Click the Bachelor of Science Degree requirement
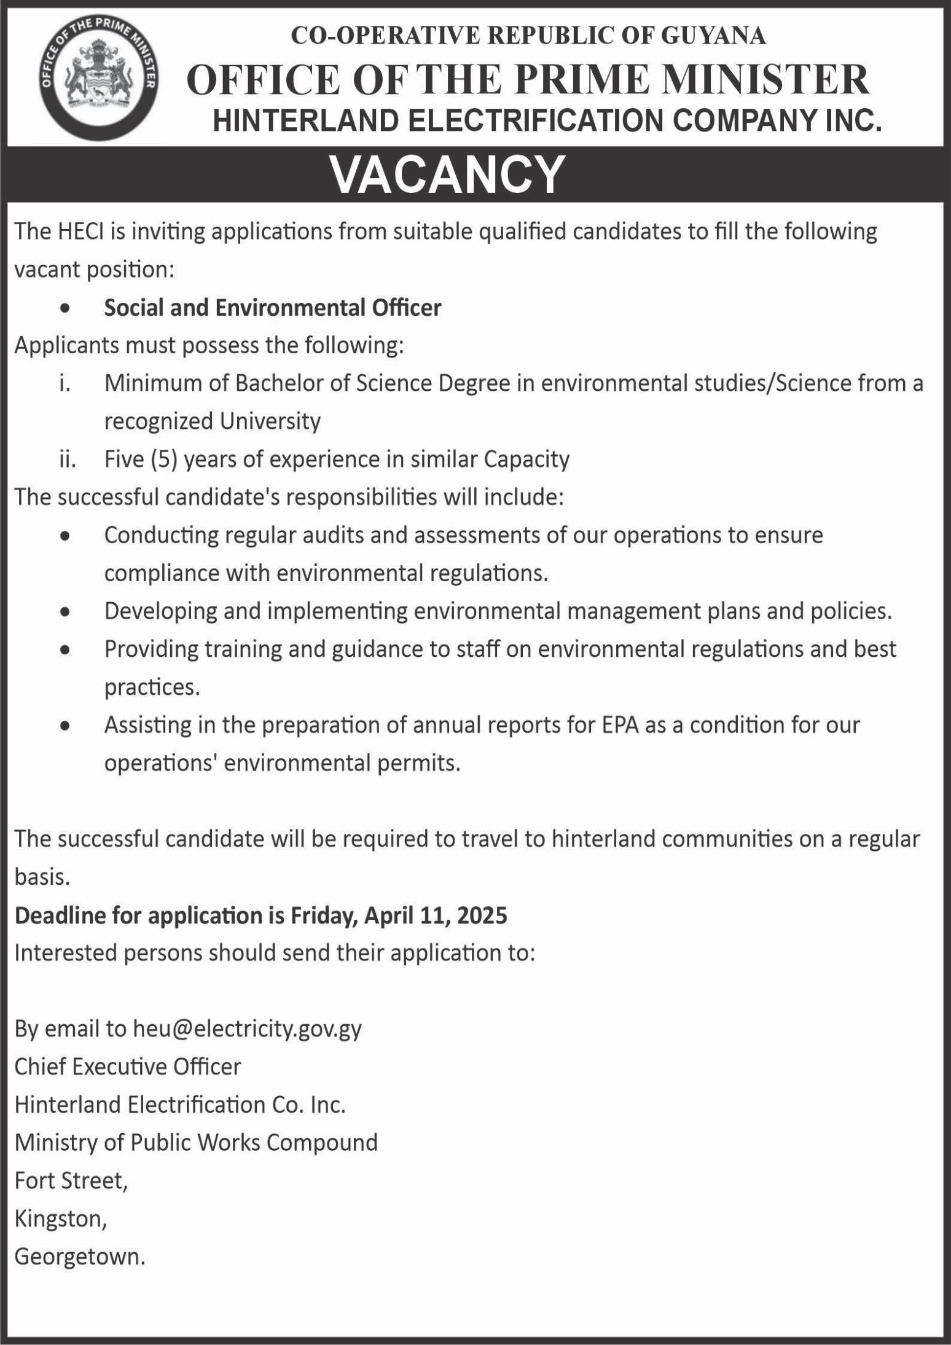This screenshot has height=1345, width=951. click(x=513, y=384)
